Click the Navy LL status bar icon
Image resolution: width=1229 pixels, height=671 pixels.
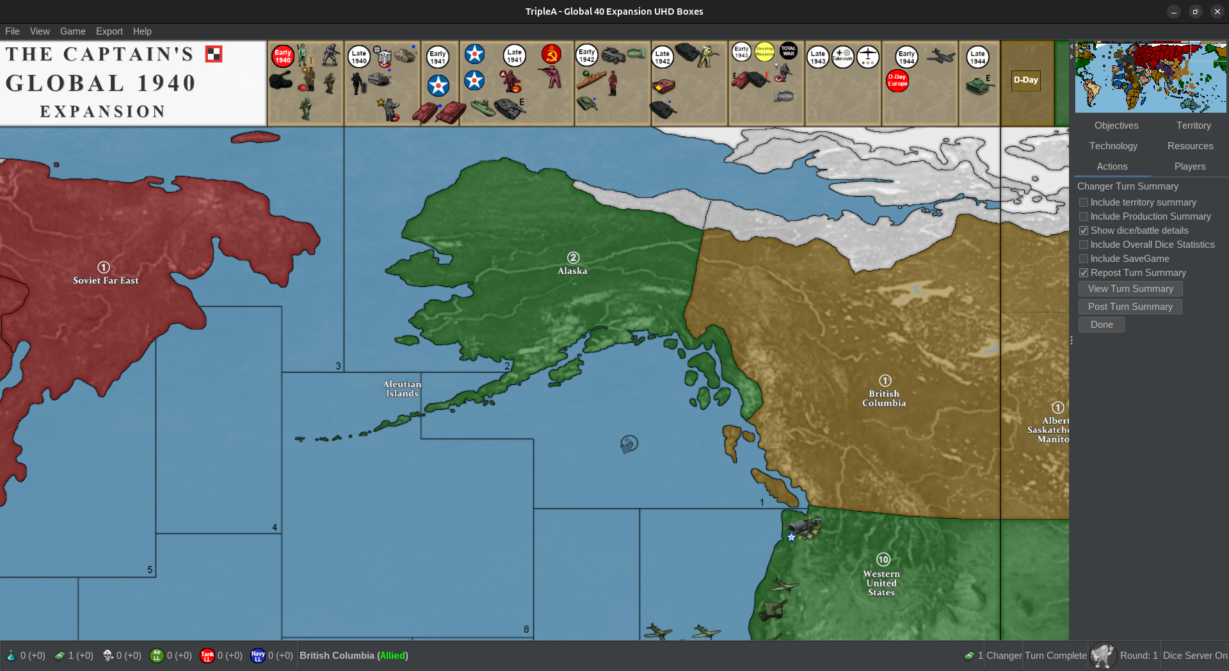[x=258, y=656]
